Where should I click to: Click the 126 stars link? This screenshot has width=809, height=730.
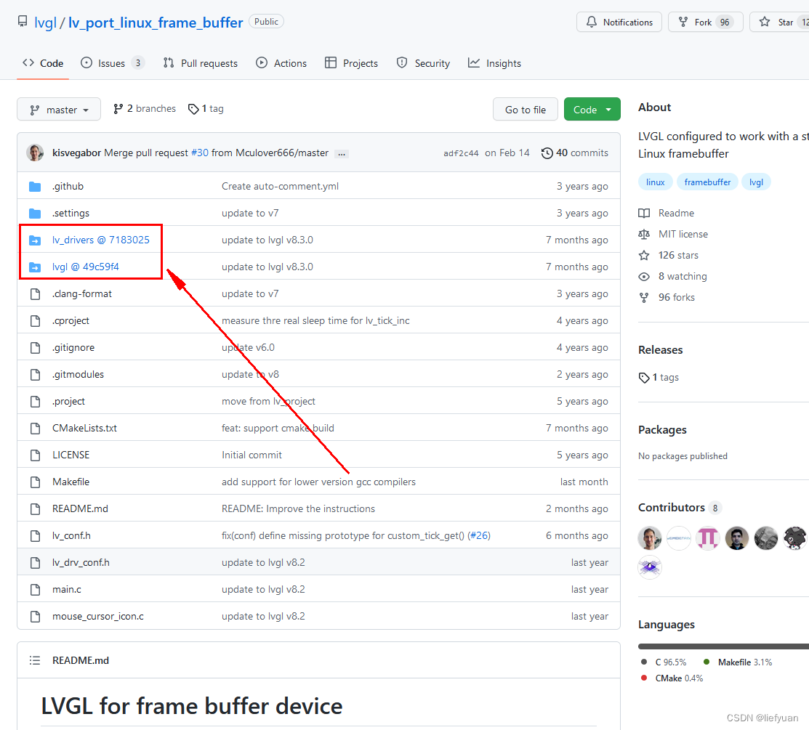pyautogui.click(x=678, y=255)
